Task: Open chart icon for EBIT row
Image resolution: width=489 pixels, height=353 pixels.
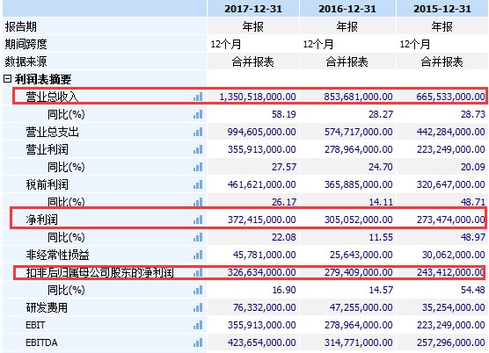Action: pyautogui.click(x=198, y=325)
